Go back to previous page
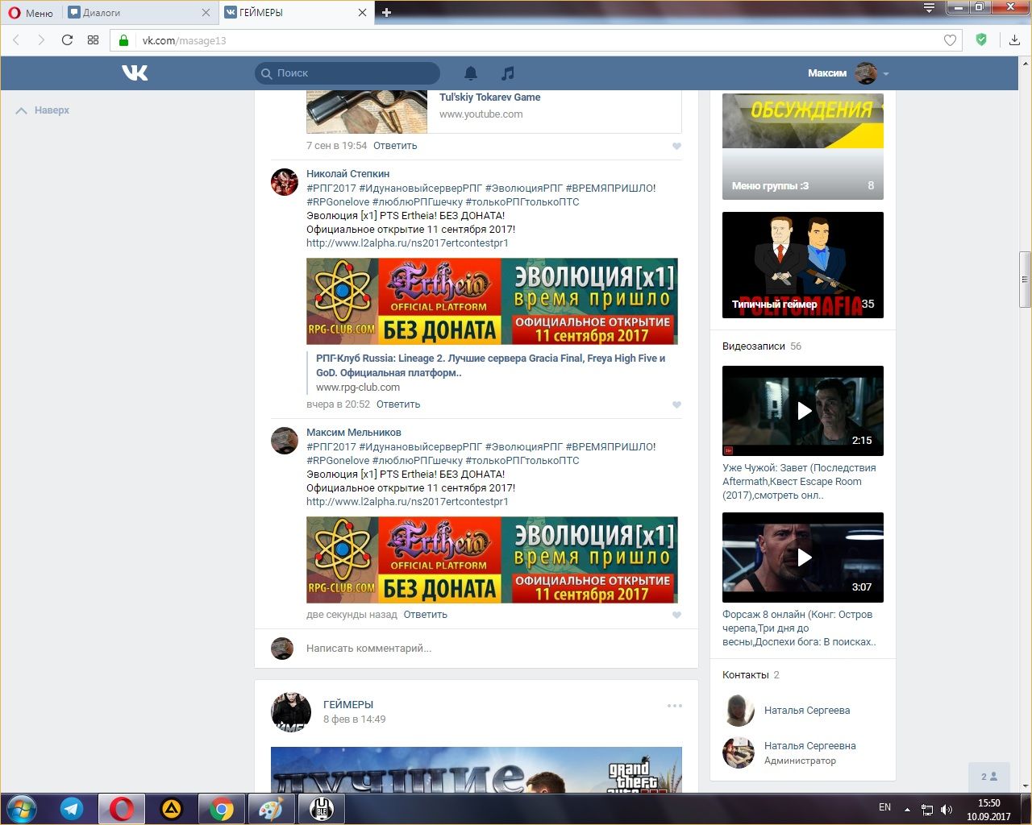The width and height of the screenshot is (1032, 825). 16,40
